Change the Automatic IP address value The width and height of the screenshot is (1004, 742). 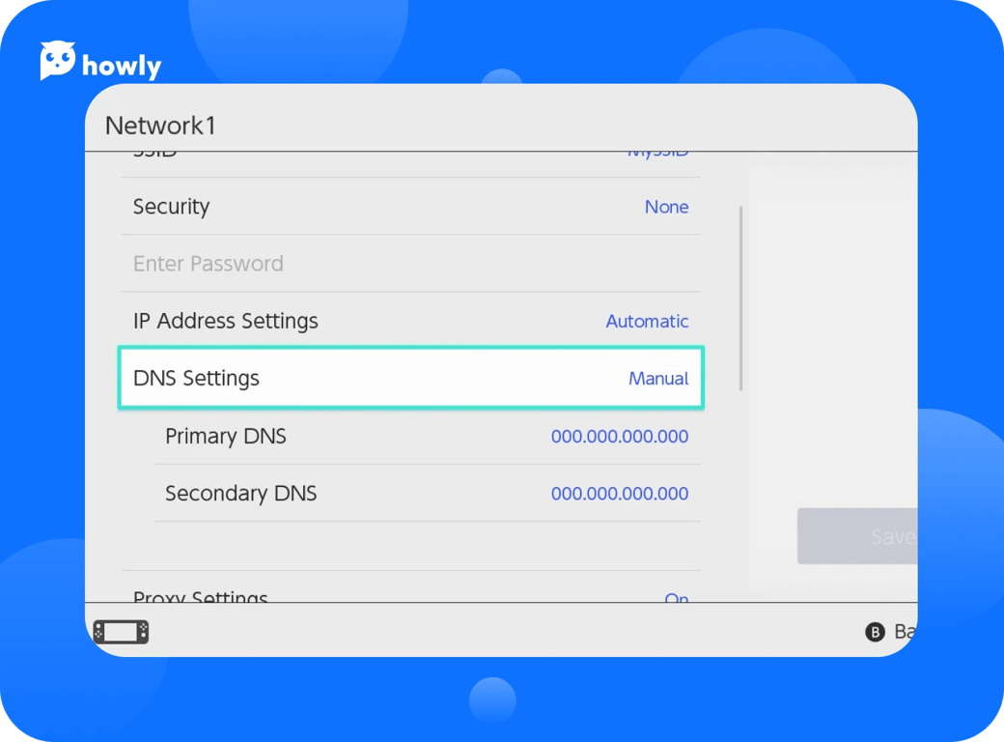[647, 322]
